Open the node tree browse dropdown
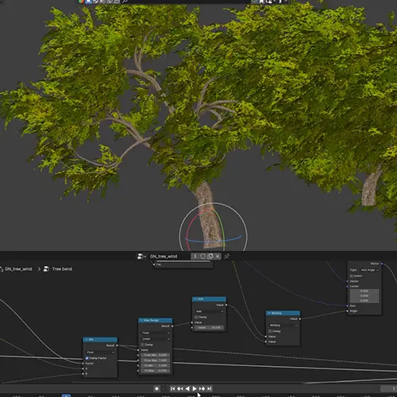The height and width of the screenshot is (397, 397). pyautogui.click(x=142, y=256)
